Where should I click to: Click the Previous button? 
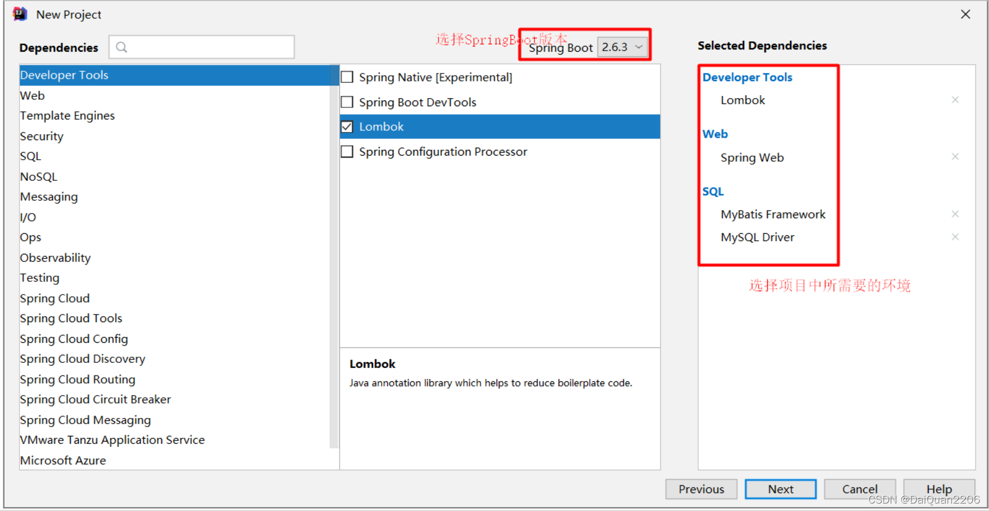click(x=701, y=489)
